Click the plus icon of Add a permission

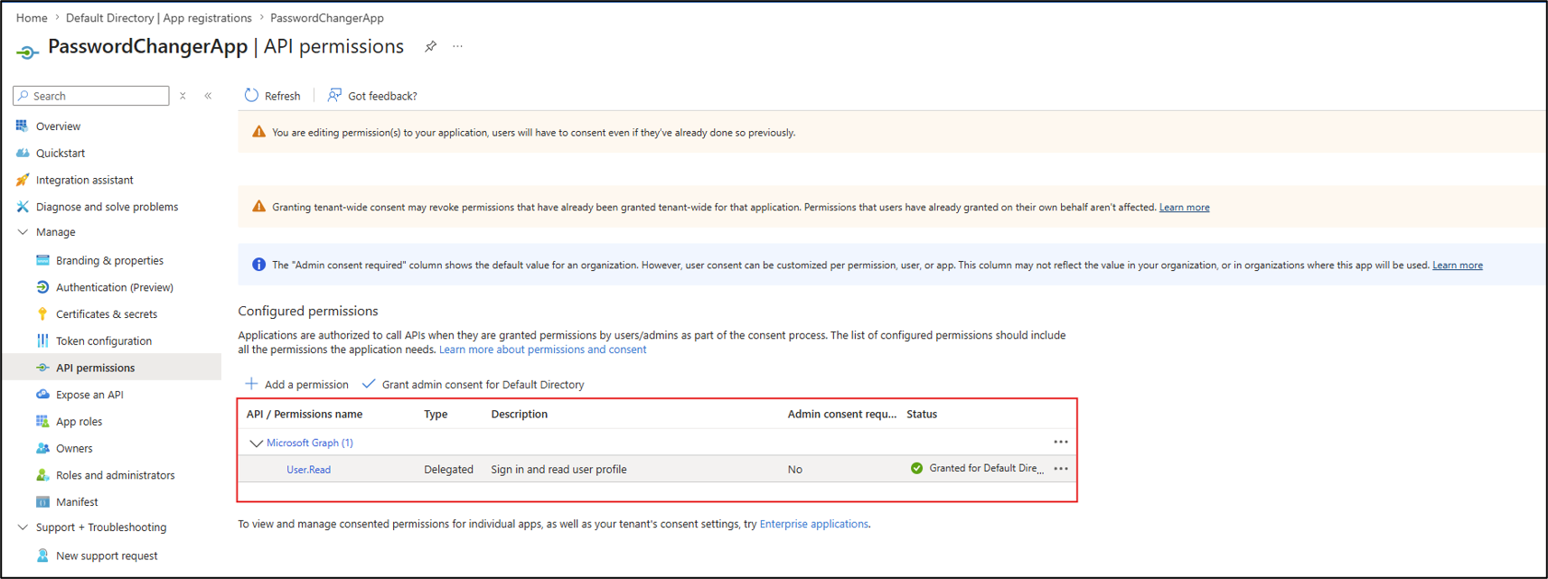tap(251, 384)
